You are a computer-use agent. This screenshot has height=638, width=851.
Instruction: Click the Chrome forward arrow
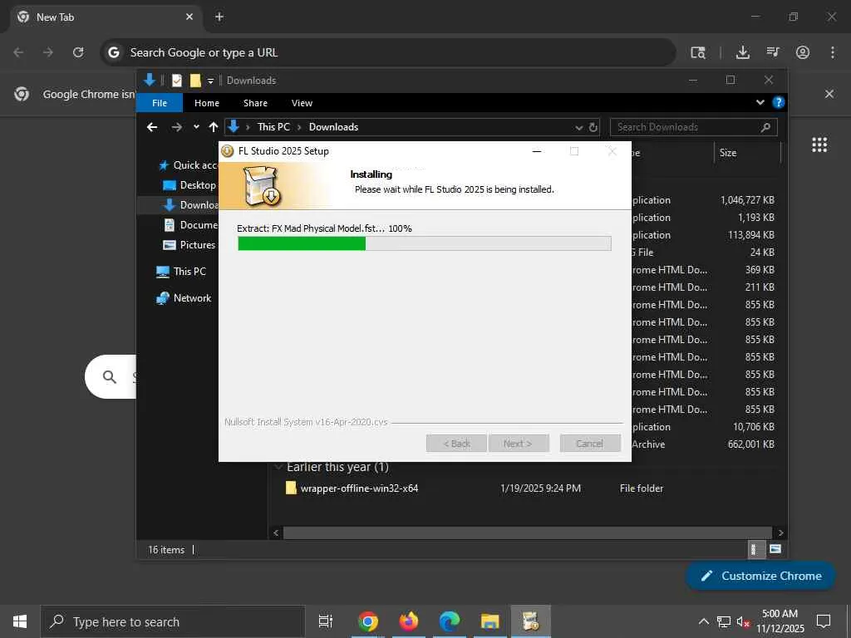(48, 52)
